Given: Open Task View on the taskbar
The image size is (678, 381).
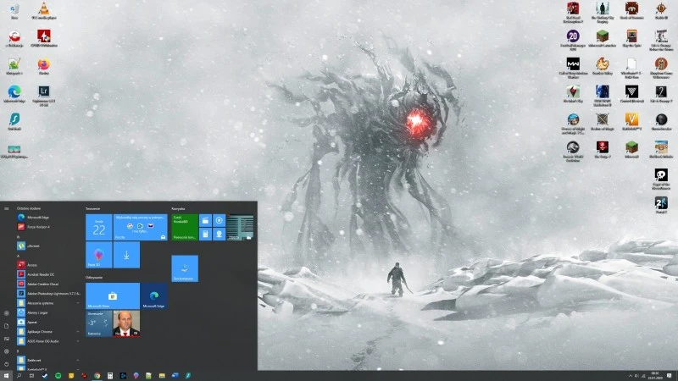Looking at the screenshot, I should tap(31, 376).
